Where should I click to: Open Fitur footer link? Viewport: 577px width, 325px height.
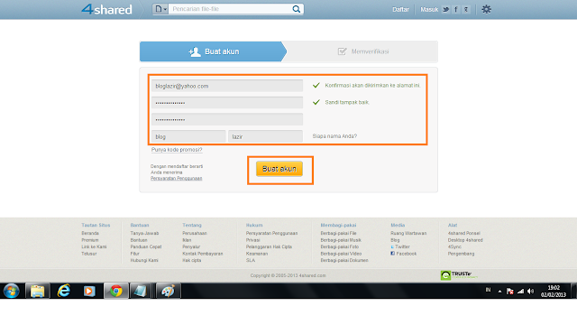134,254
